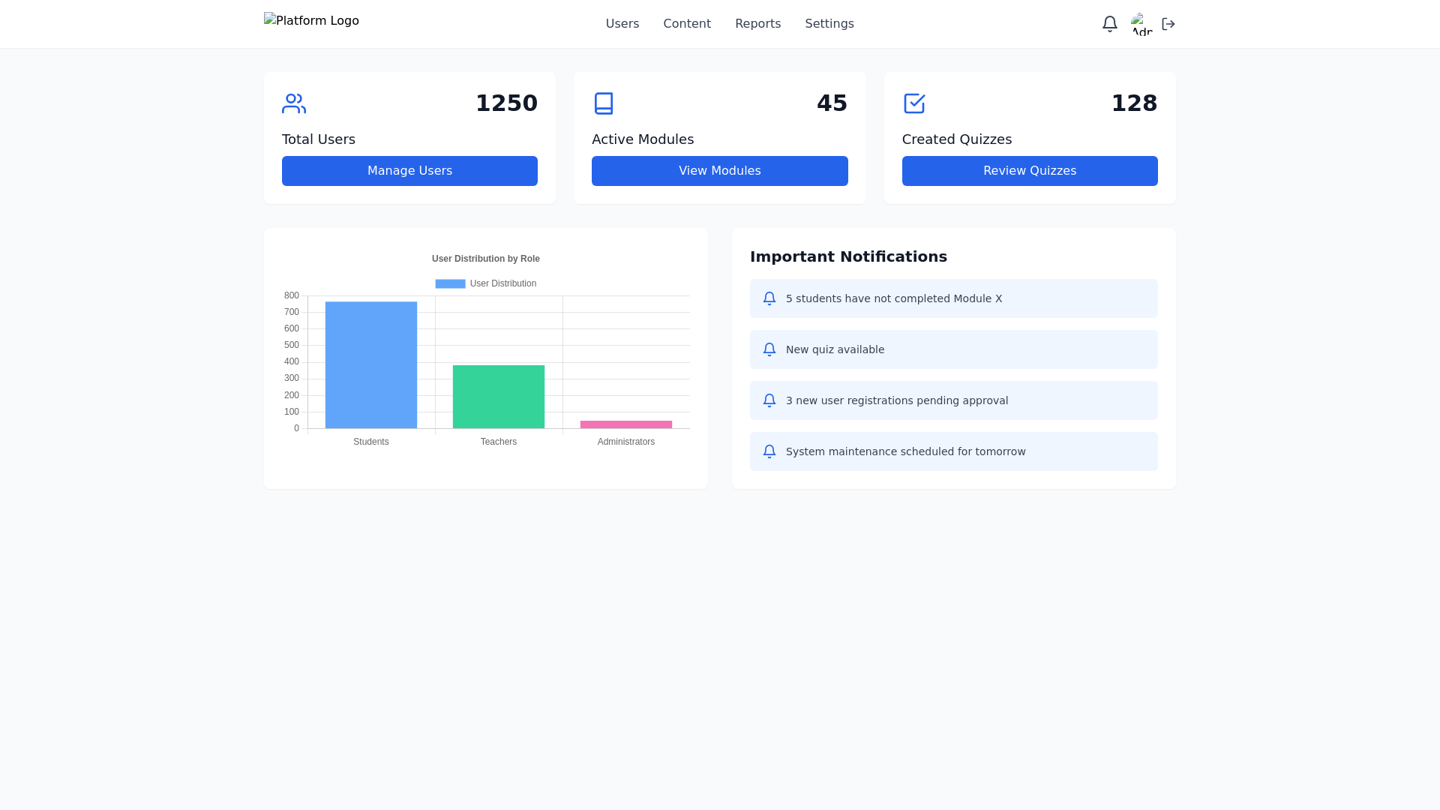The width and height of the screenshot is (1440, 810).
Task: Click the blue User Distribution legend swatch
Action: pyautogui.click(x=449, y=283)
